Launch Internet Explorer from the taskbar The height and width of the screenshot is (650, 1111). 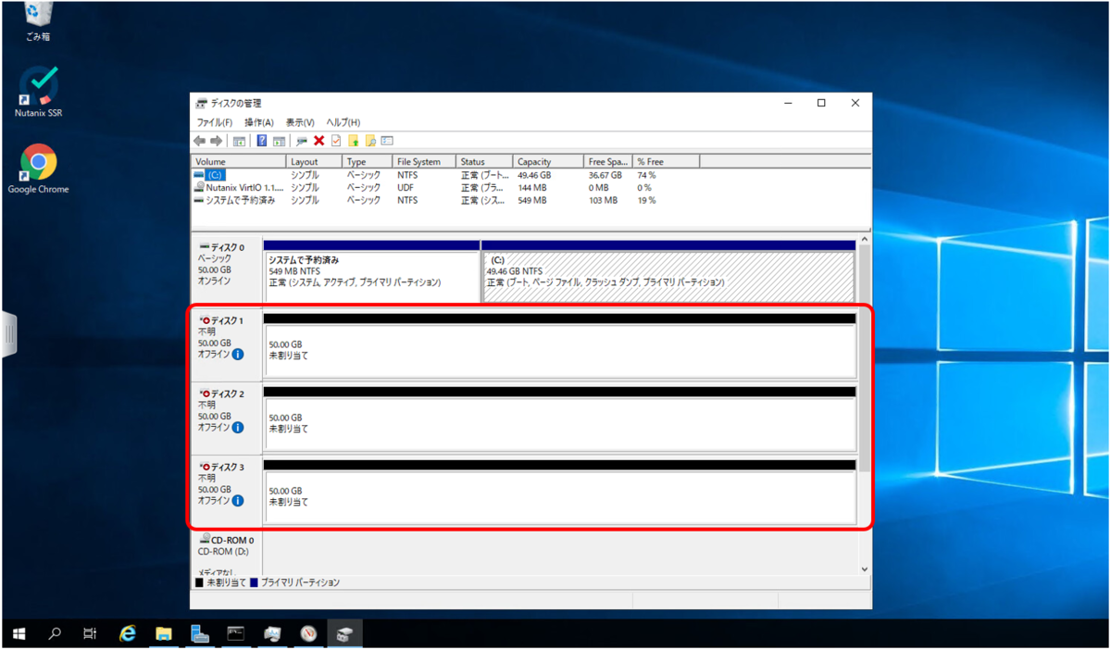pos(128,634)
